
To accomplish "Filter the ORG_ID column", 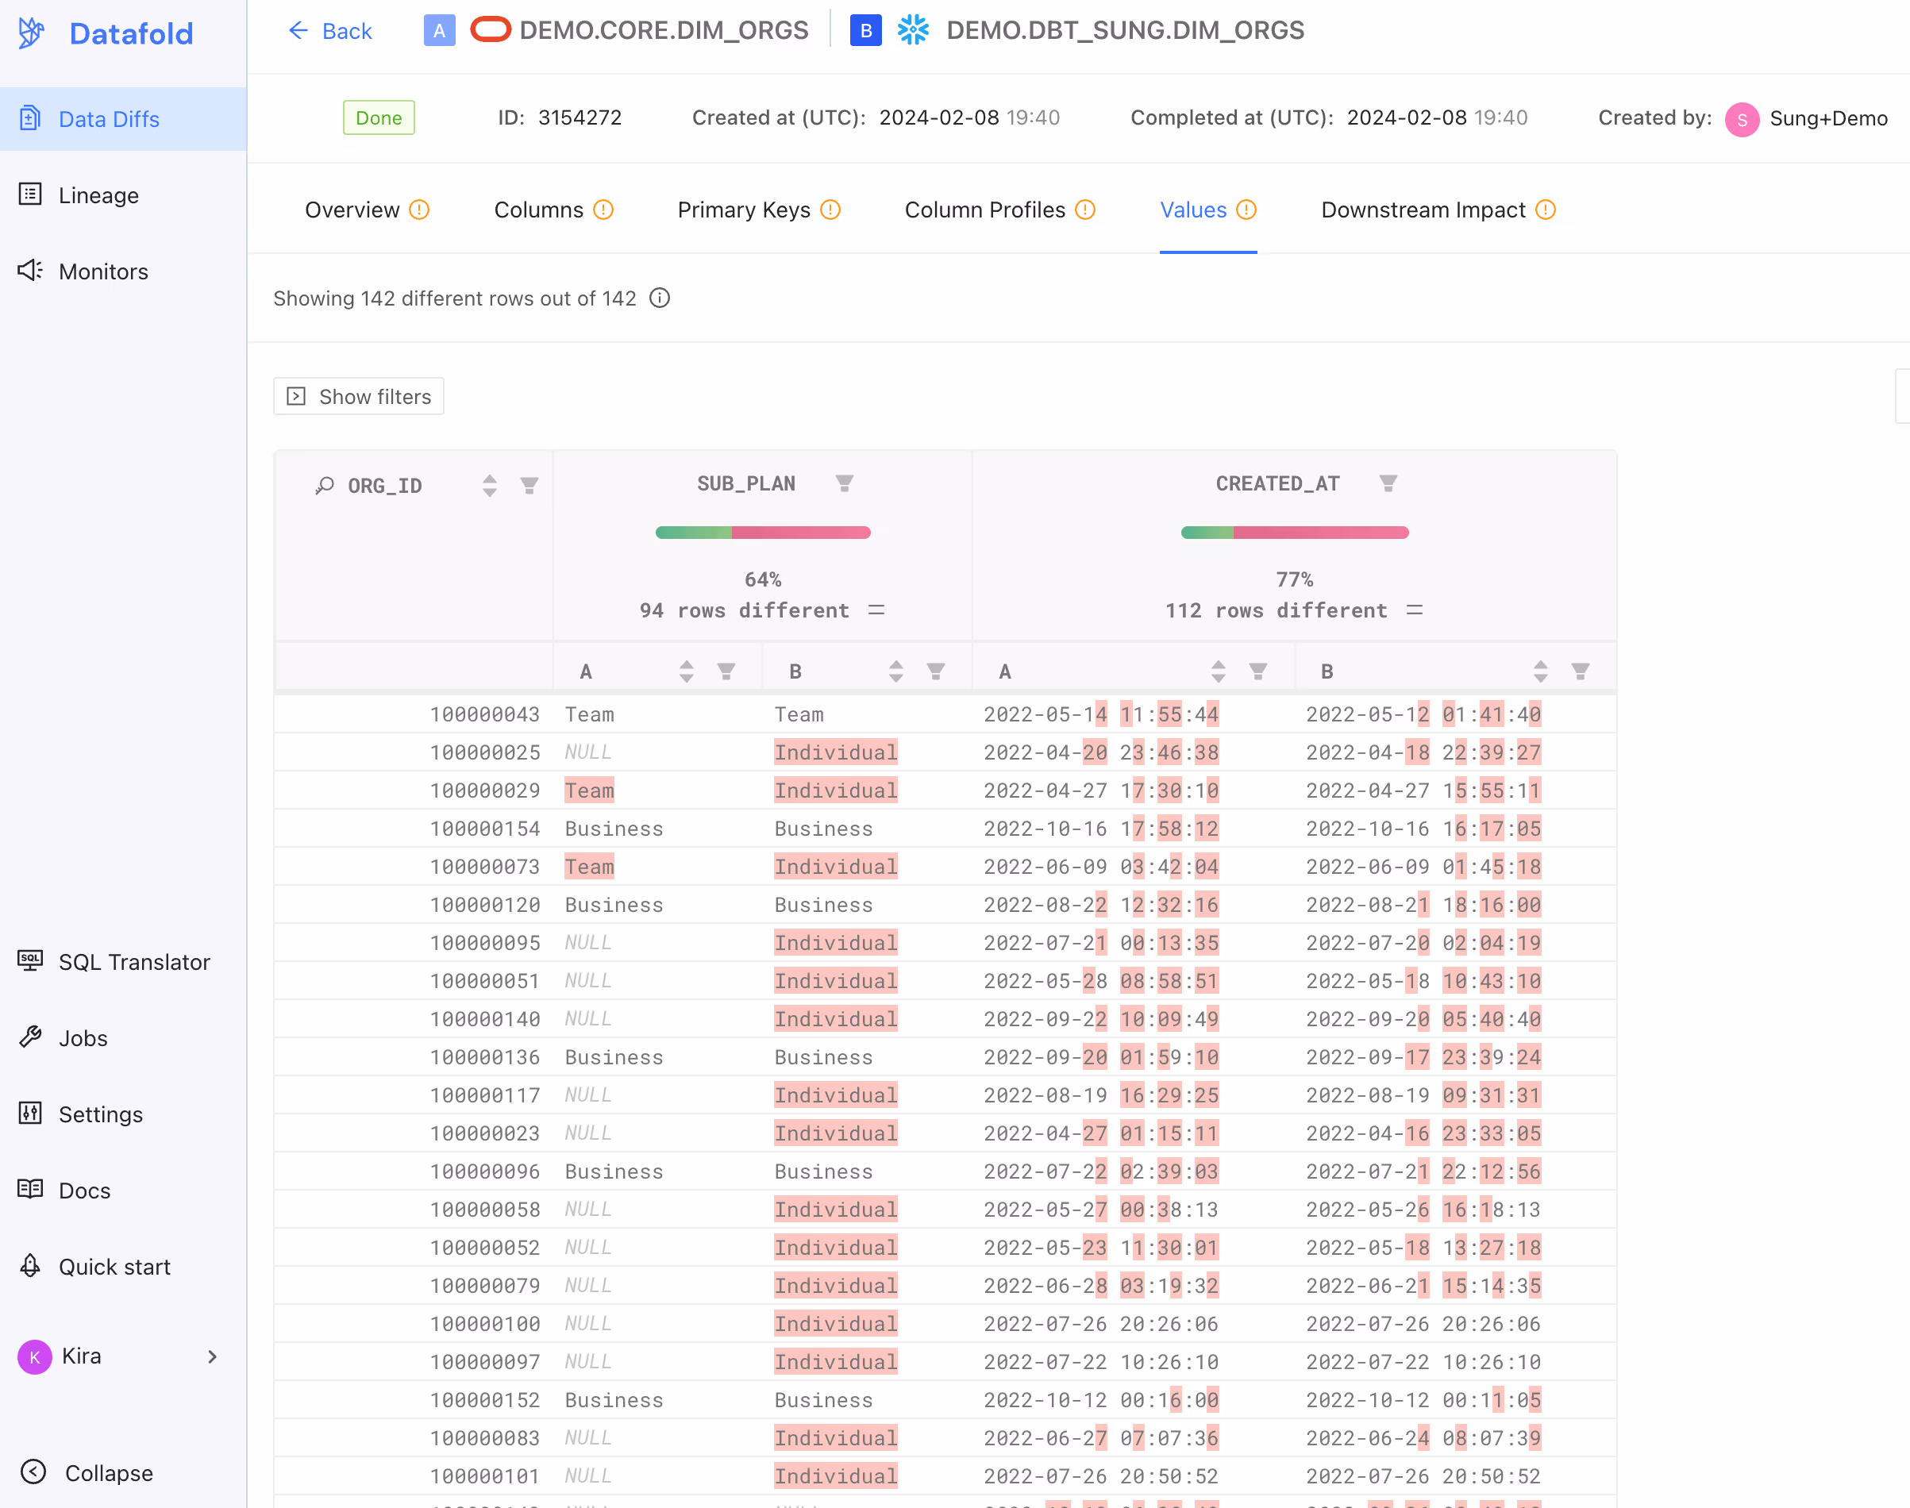I will click(529, 486).
